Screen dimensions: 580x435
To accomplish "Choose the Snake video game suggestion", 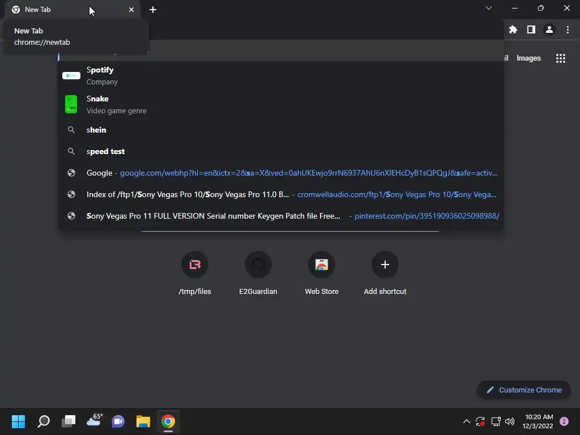I will coord(281,105).
